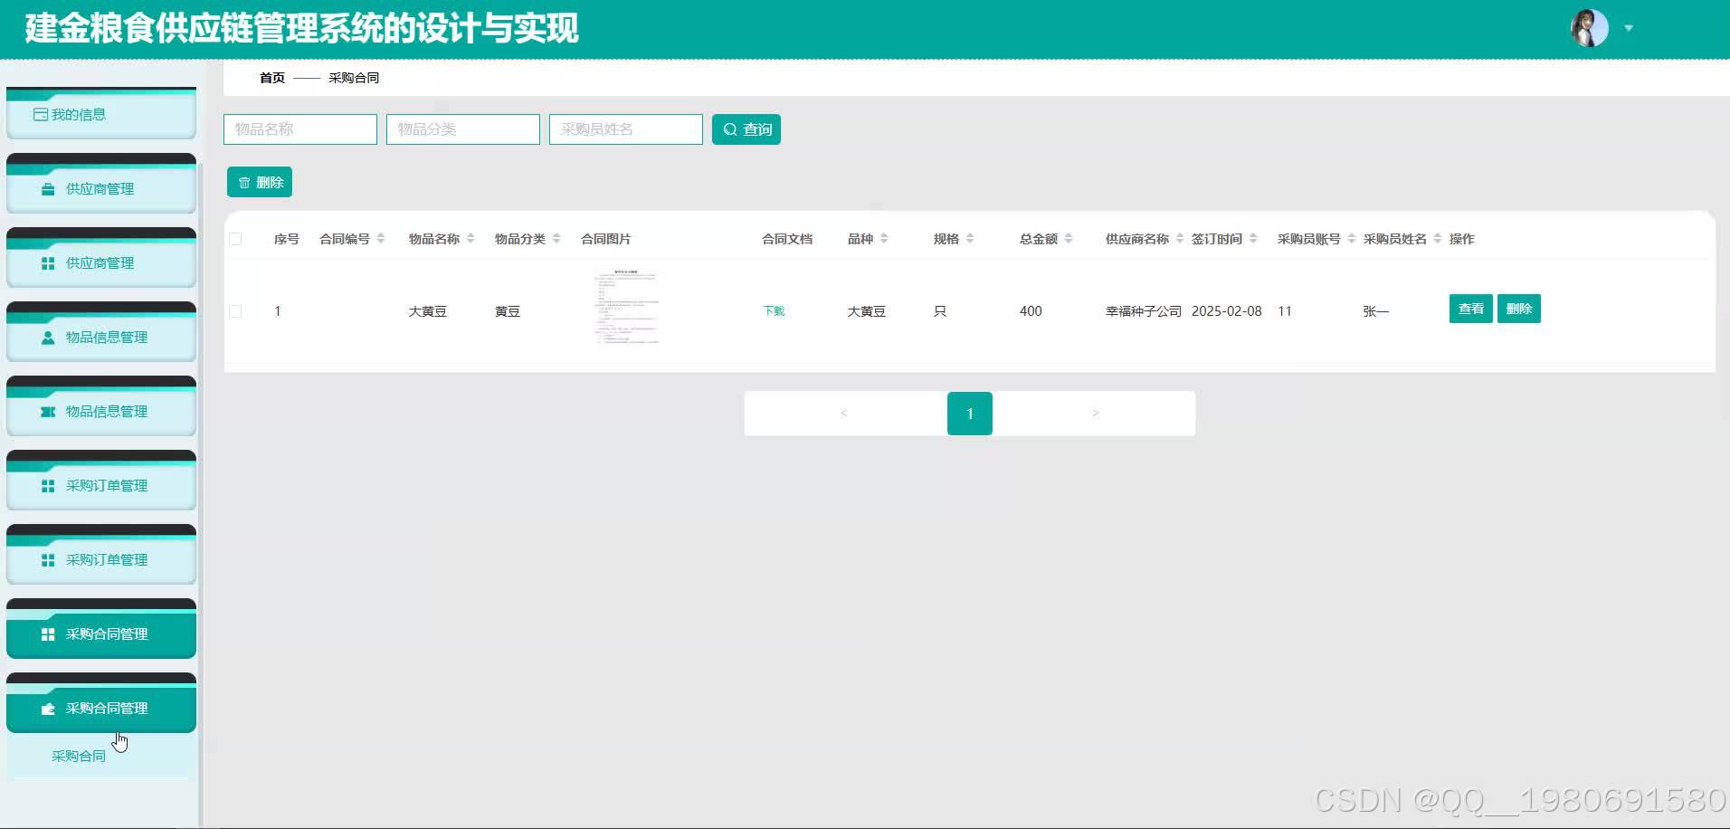This screenshot has width=1730, height=829.
Task: Click the 400 total amount cell
Action: [1031, 311]
